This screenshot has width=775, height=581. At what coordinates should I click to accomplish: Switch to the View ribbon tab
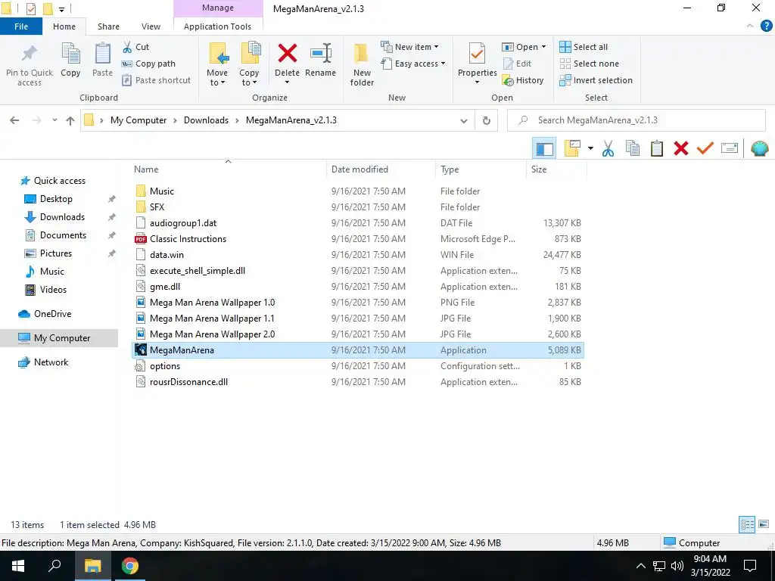click(151, 26)
